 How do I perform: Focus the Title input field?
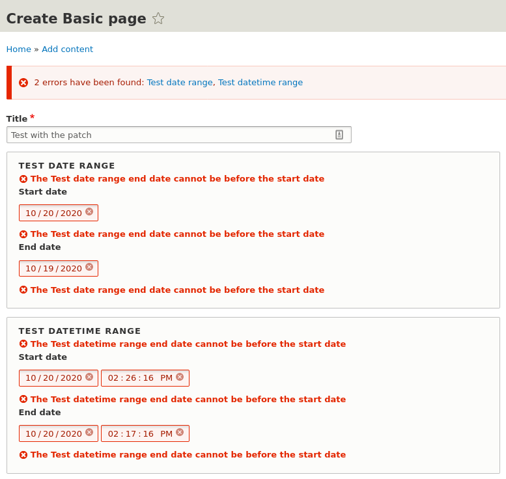pos(179,135)
